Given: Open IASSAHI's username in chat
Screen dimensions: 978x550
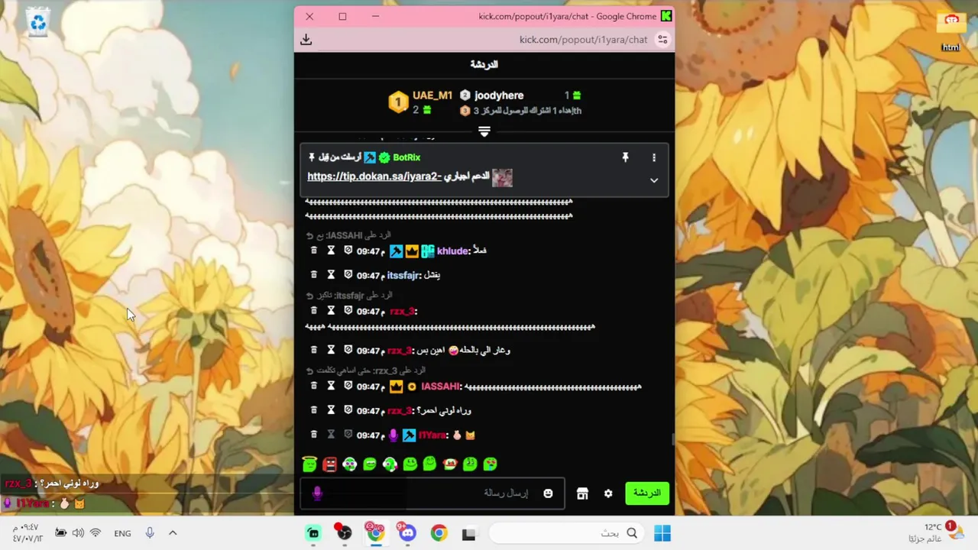Looking at the screenshot, I should point(440,387).
